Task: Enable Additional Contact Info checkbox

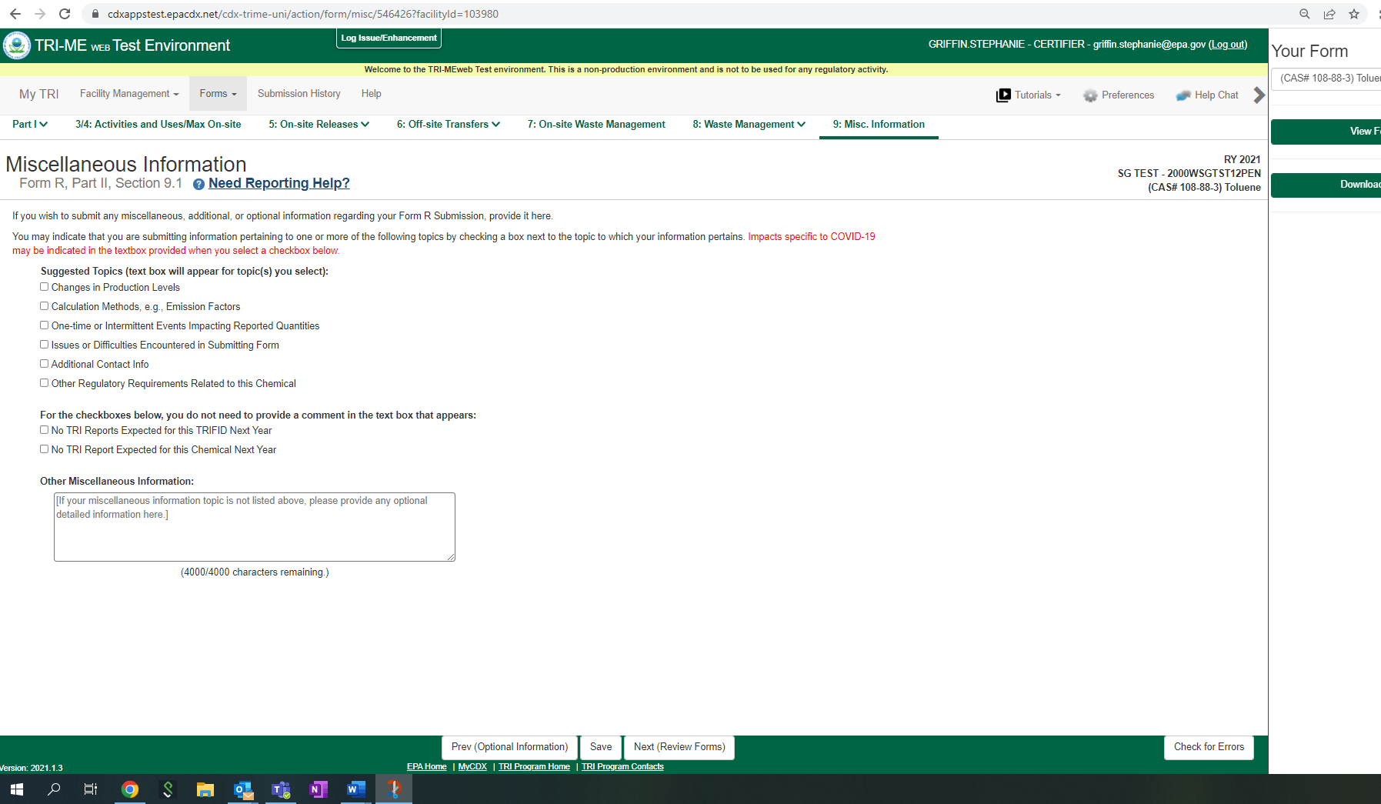Action: tap(45, 364)
